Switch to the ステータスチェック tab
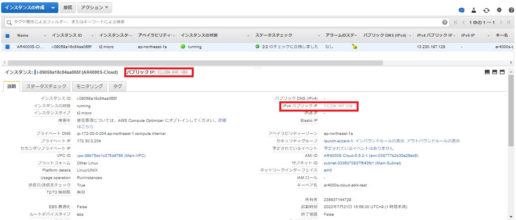Image resolution: width=516 pixels, height=220 pixels. (46, 86)
